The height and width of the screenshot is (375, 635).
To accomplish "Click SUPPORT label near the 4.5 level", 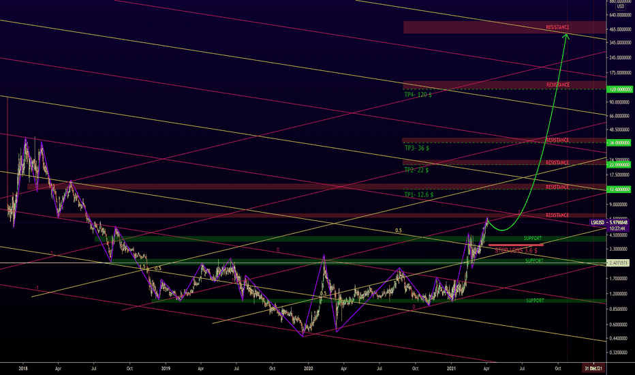I will [x=533, y=239].
